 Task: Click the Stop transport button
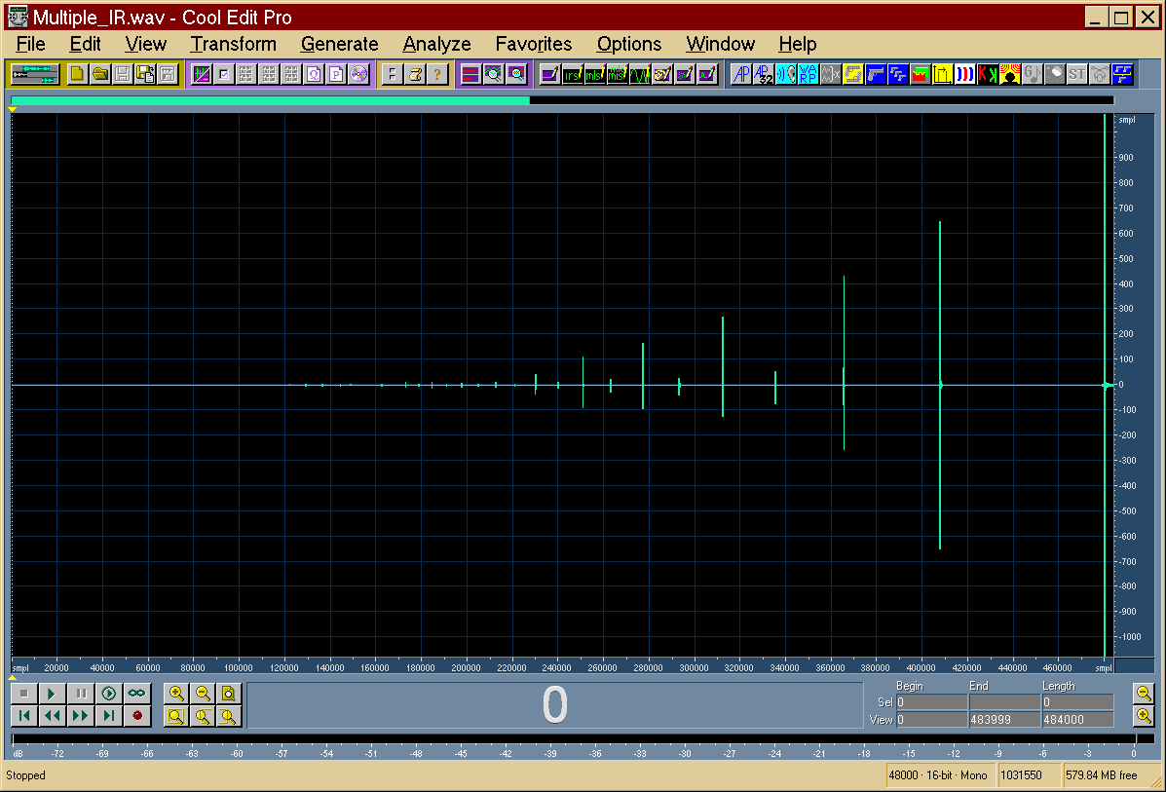tap(23, 693)
